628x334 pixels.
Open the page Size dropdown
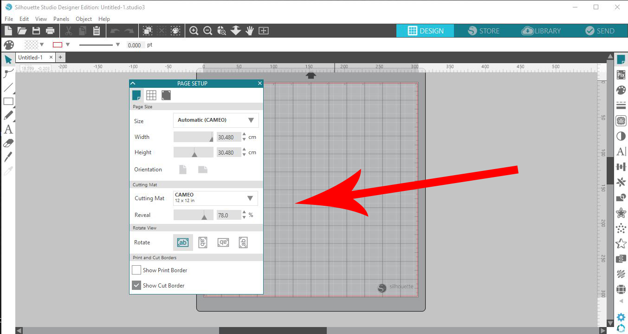click(216, 120)
